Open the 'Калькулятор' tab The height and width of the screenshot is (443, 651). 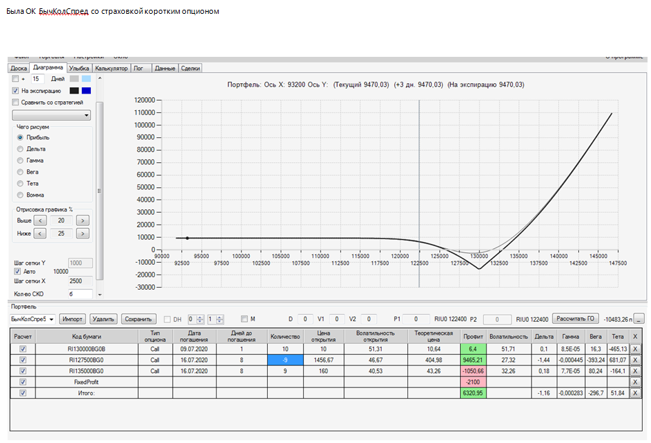111,69
